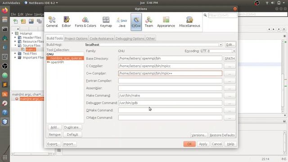Switch to the Debugging Options tab
This screenshot has height=162, width=288.
pyautogui.click(x=130, y=38)
